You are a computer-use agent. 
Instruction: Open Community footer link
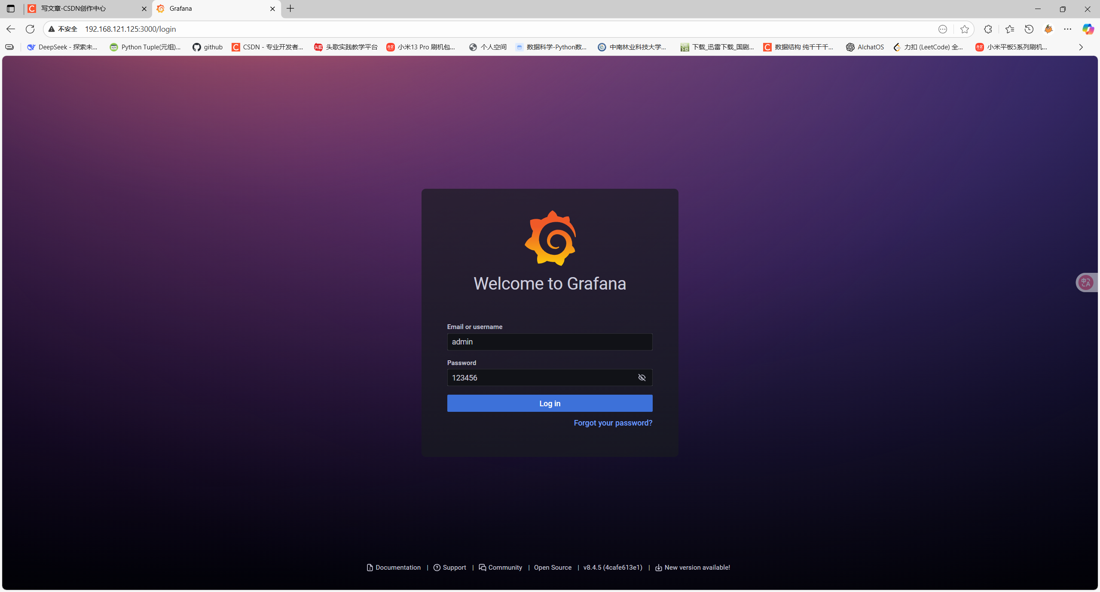[x=500, y=568]
